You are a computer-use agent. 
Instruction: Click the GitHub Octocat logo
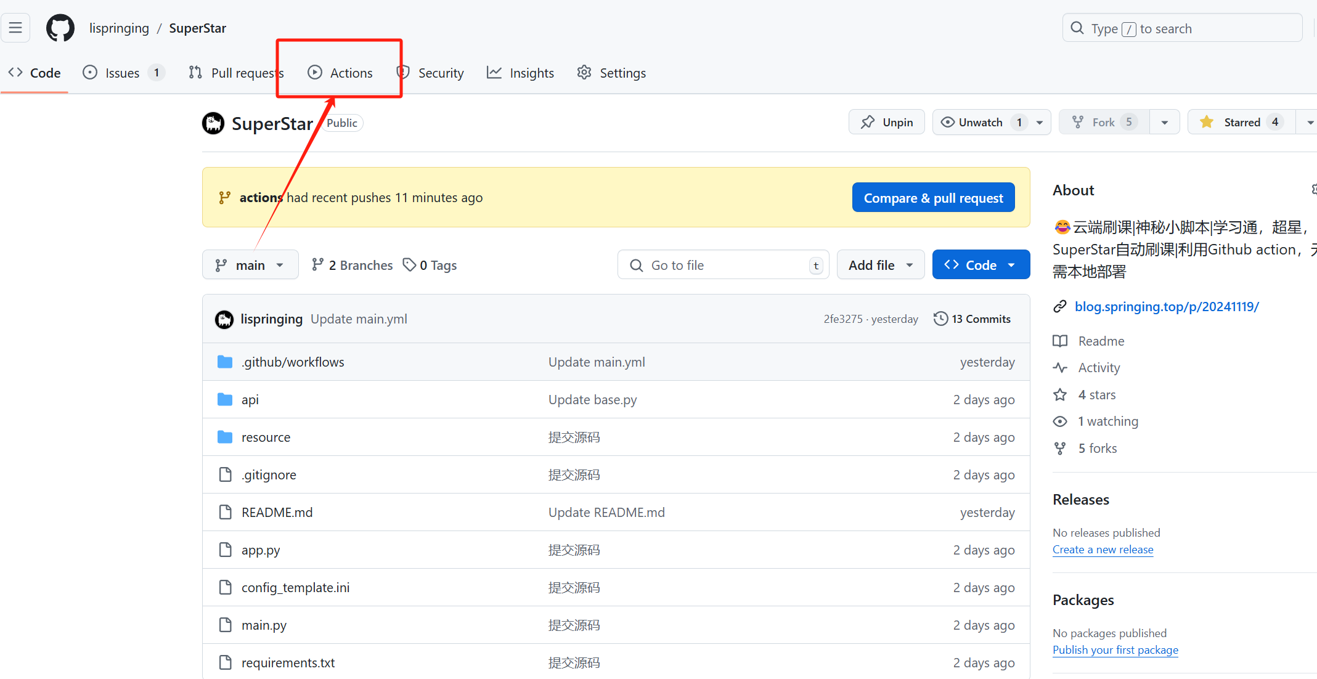pyautogui.click(x=60, y=28)
